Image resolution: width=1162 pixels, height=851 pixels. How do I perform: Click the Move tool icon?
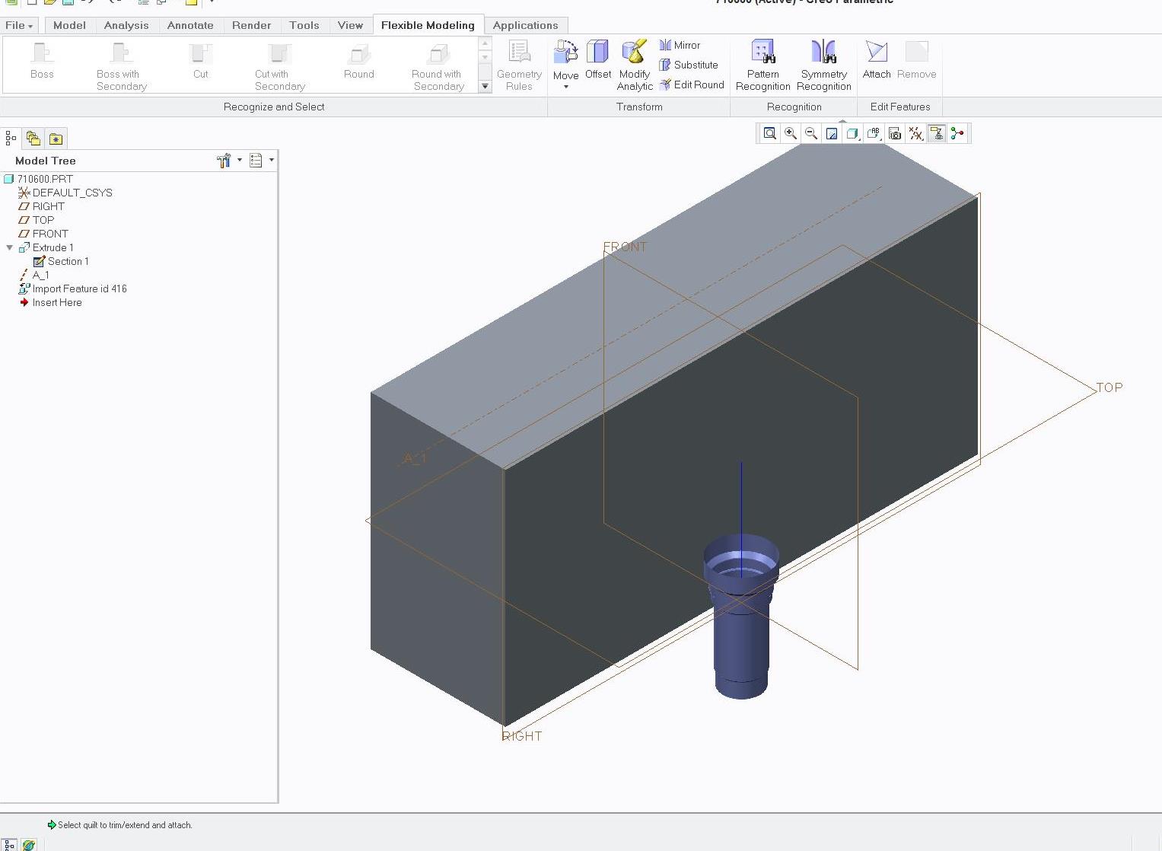(565, 53)
